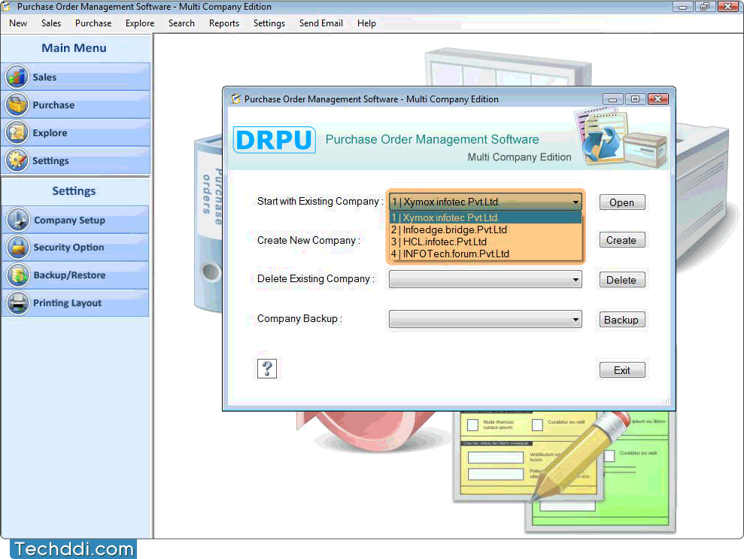Click the Company Setup label
Screen dimensions: 744x559
pyautogui.click(x=69, y=220)
